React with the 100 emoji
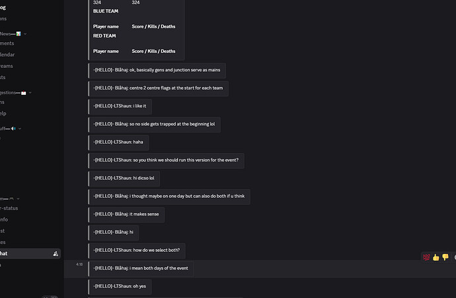Image resolution: width=456 pixels, height=298 pixels. pos(426,256)
